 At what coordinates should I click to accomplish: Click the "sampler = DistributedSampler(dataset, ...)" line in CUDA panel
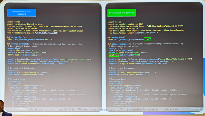(32, 72)
